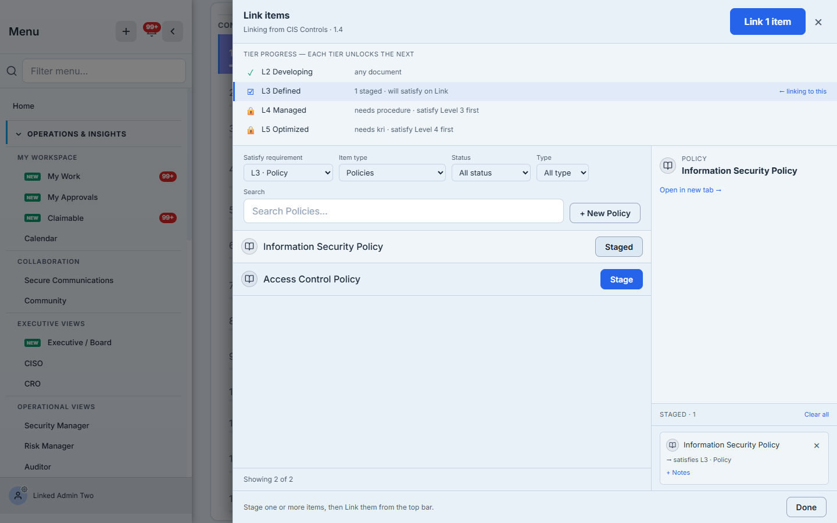The image size is (837, 523).
Task: Click the policy book icon in the detail pane header
Action: [668, 165]
